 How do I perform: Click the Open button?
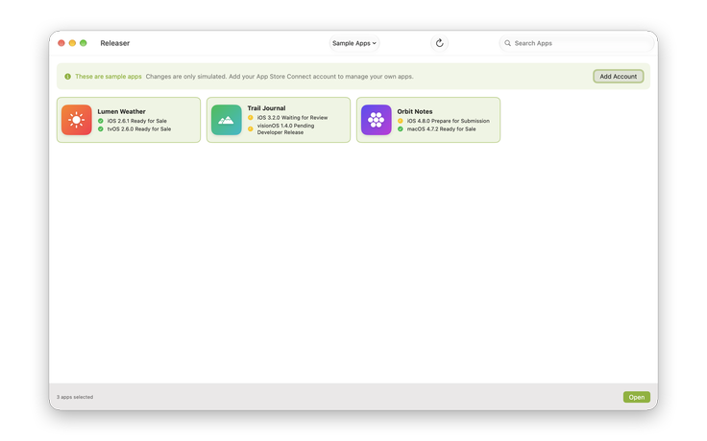(637, 397)
